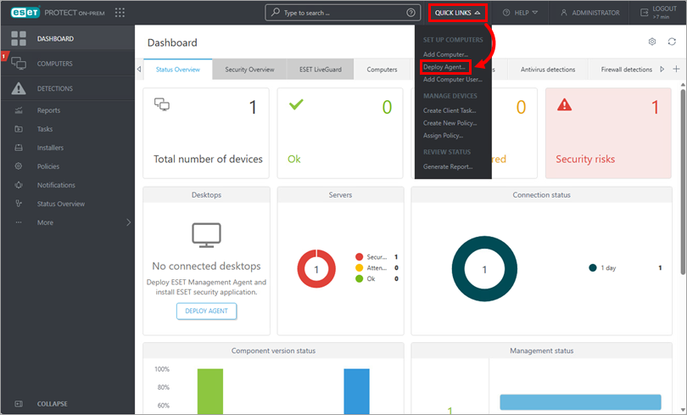Select Deploy Agent in Quick Links menu
This screenshot has height=415, width=687.
(x=444, y=67)
